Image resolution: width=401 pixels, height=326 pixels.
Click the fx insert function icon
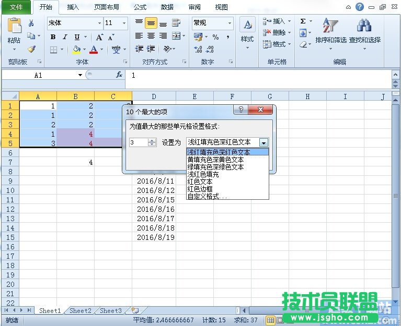tap(119, 75)
